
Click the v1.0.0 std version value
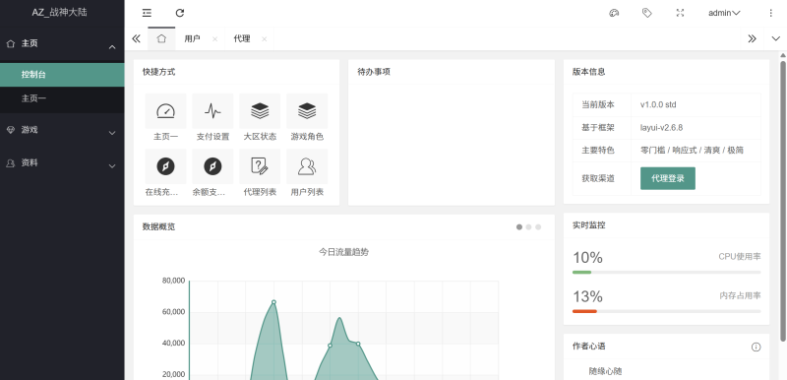pos(658,105)
